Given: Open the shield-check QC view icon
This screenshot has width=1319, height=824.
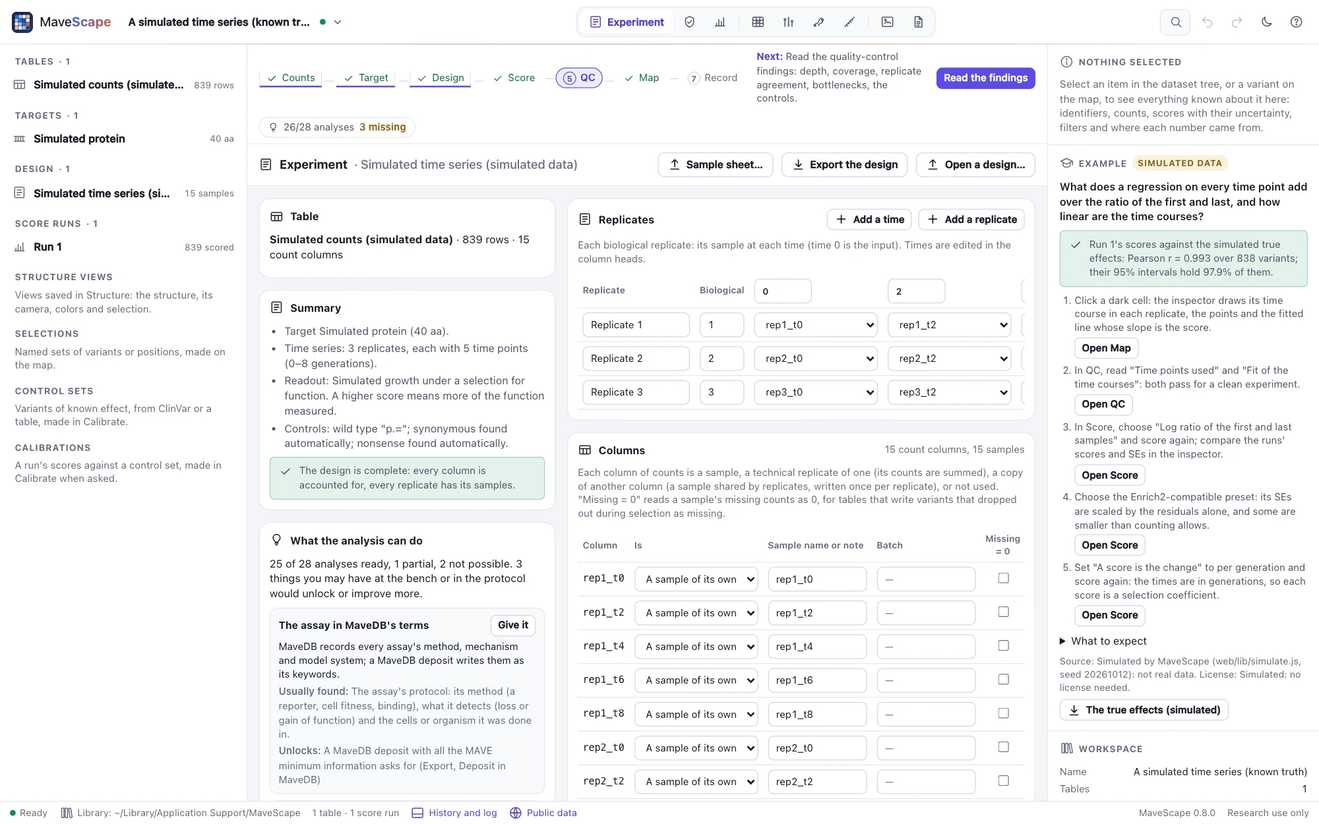Looking at the screenshot, I should click(x=689, y=22).
